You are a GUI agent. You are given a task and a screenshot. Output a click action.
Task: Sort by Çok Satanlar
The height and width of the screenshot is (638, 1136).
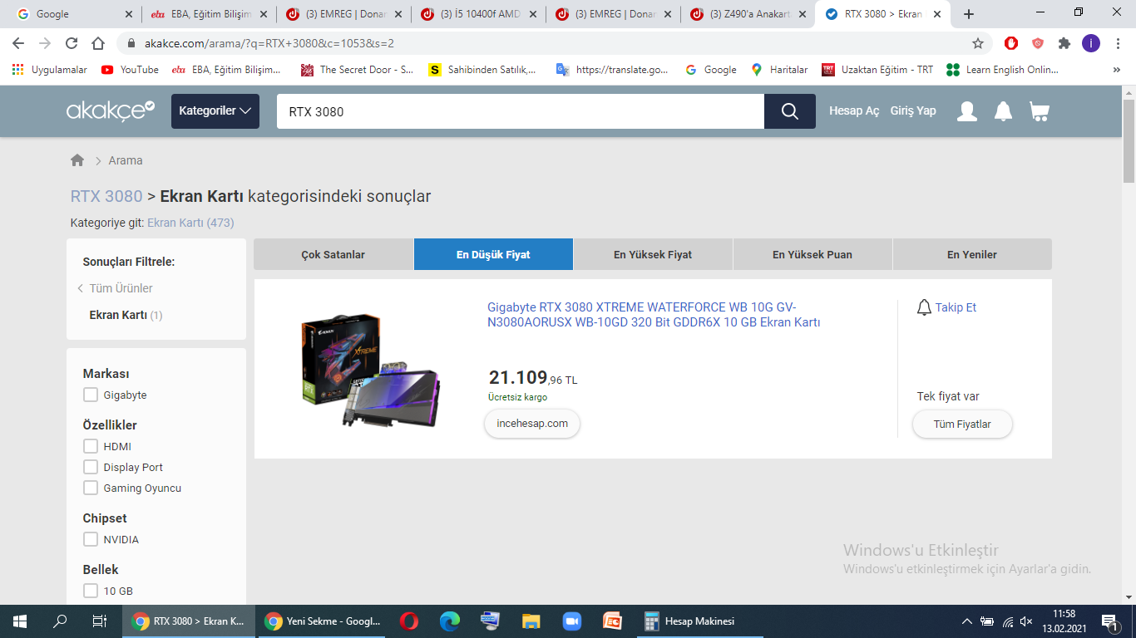coord(333,254)
